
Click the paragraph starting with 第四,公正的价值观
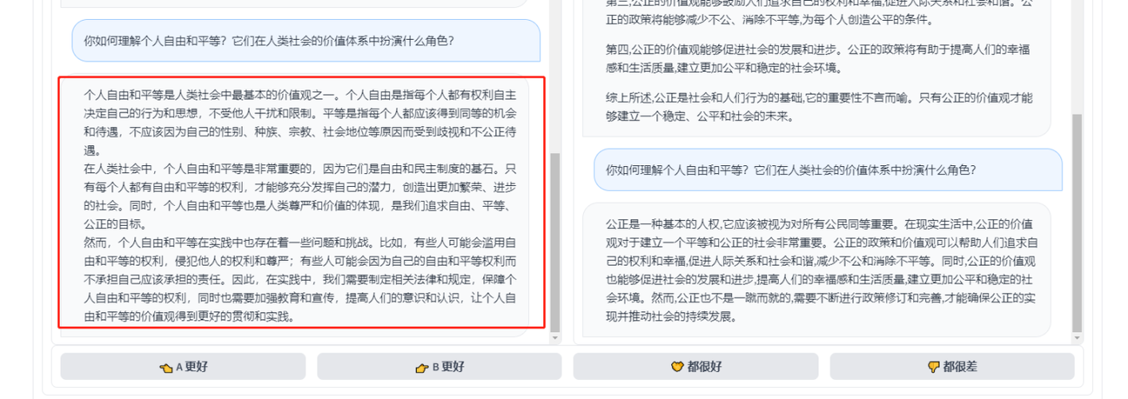point(818,59)
